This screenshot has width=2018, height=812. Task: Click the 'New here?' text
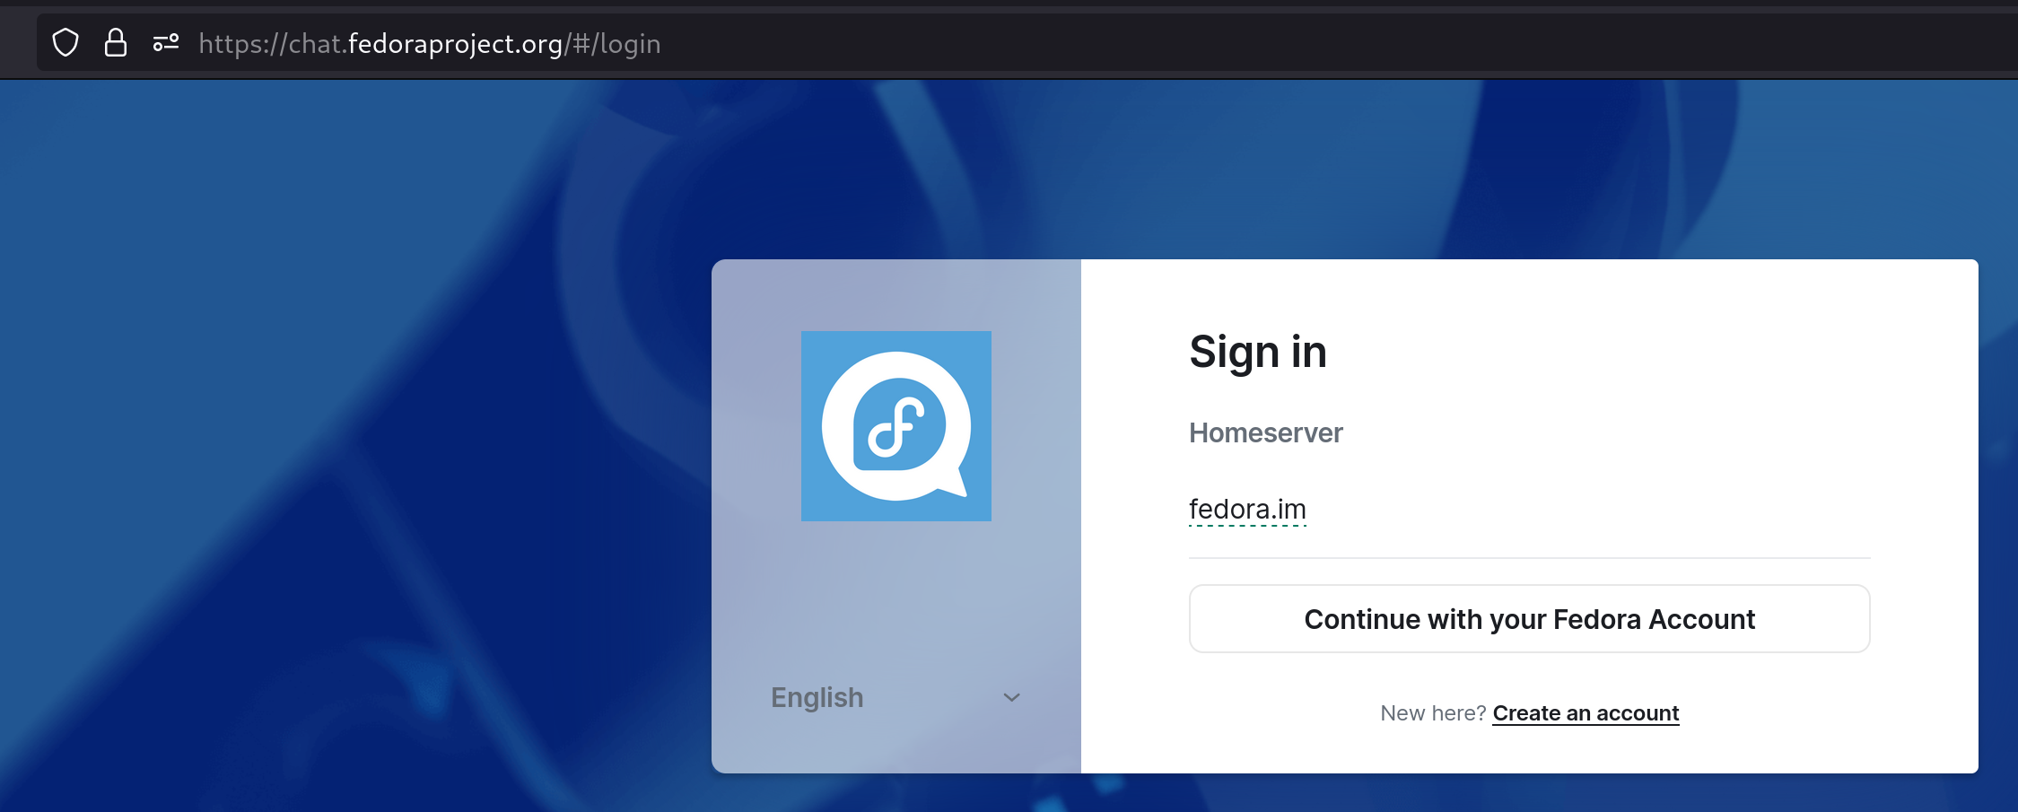tap(1433, 713)
